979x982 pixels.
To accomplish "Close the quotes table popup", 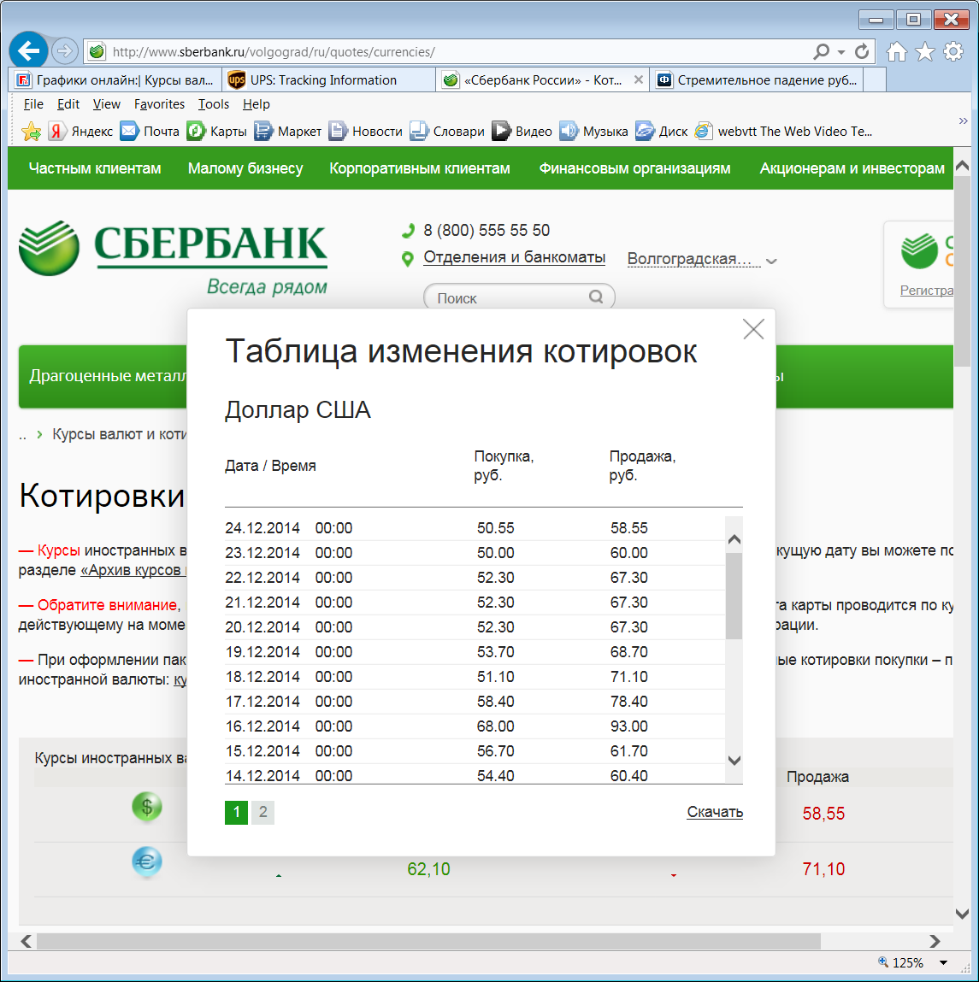I will tap(753, 329).
